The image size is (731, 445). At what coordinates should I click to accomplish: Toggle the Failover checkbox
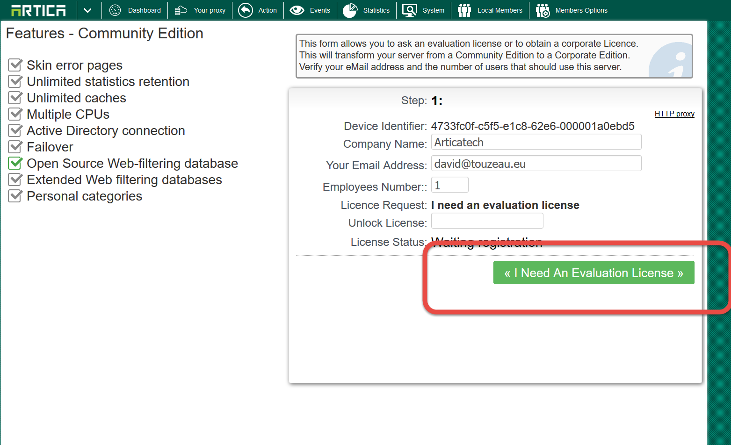coord(15,146)
